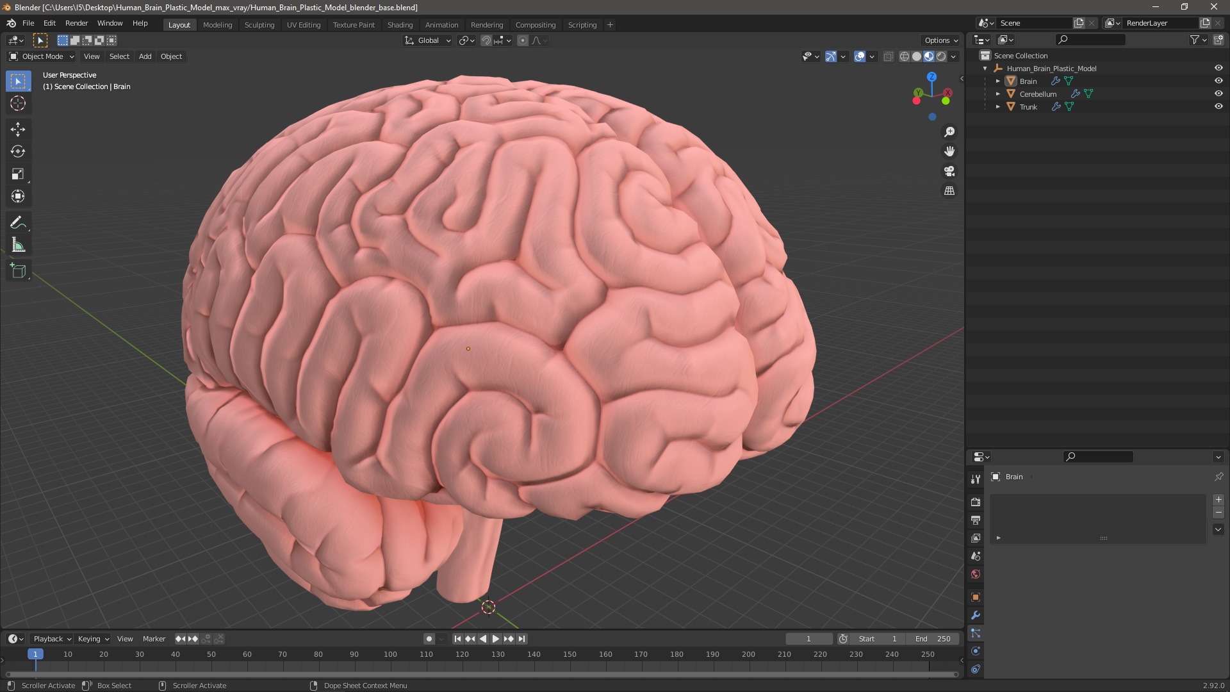
Task: Activate the Annotate pencil tool
Action: click(18, 223)
